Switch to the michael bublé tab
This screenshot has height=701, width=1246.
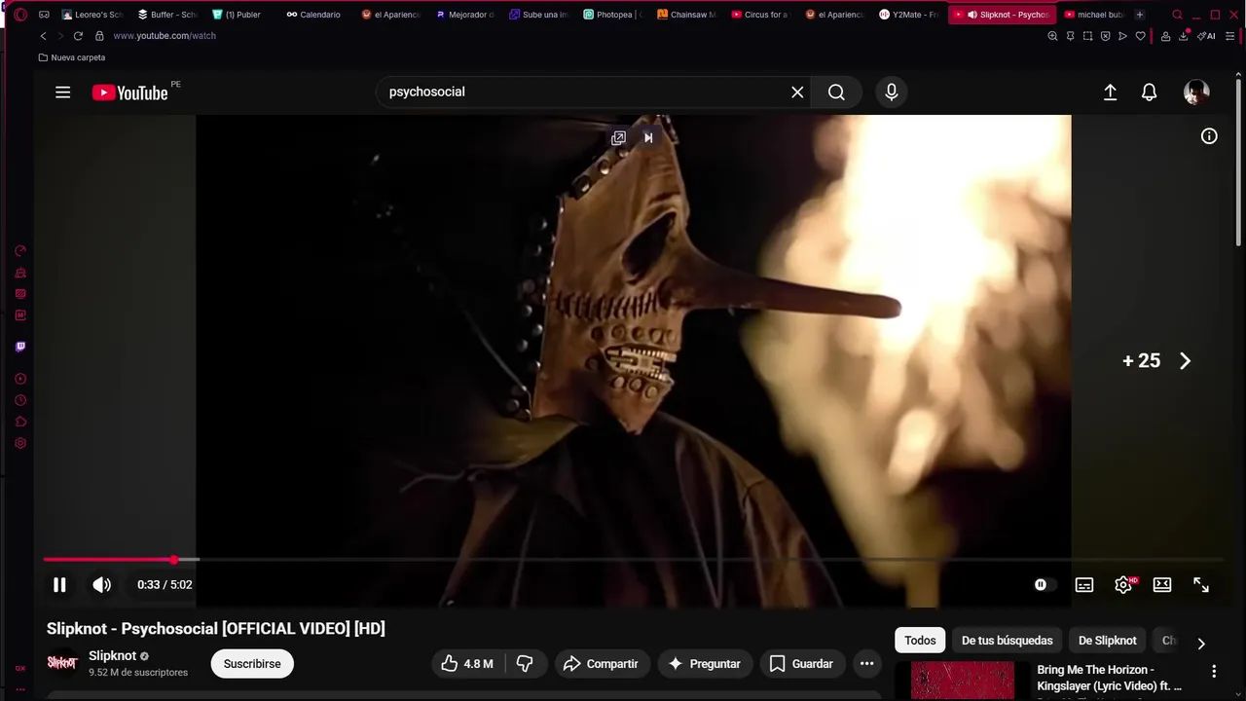coord(1094,15)
